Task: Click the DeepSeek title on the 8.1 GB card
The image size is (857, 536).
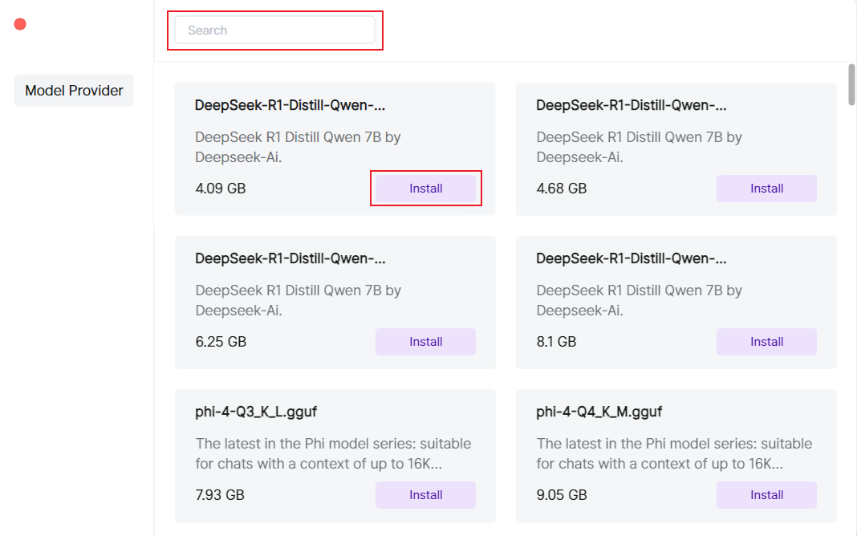Action: coord(632,258)
